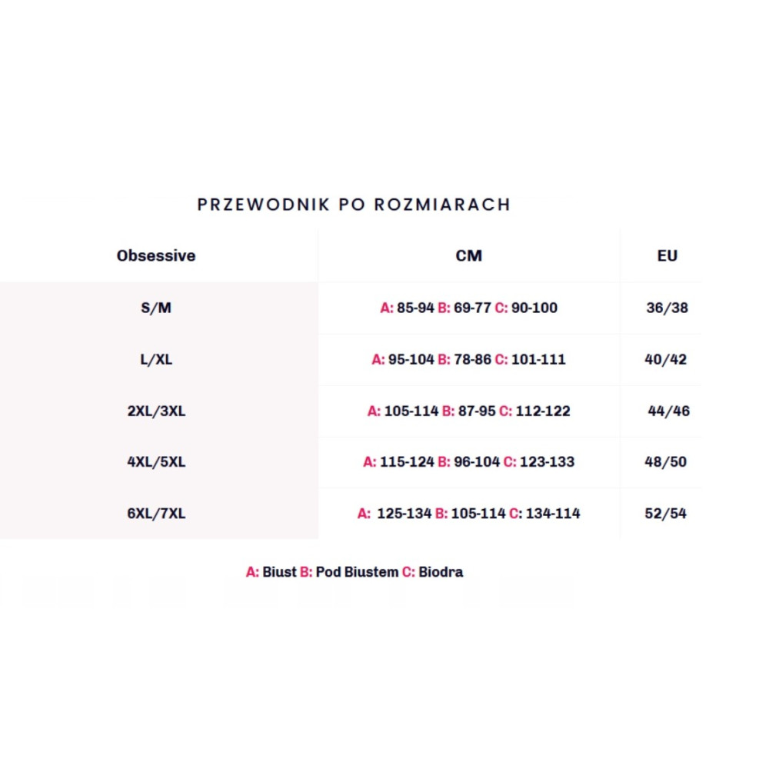Select EU size 52/54 cell
Viewport: 769px width, 769px height.
coord(665,514)
